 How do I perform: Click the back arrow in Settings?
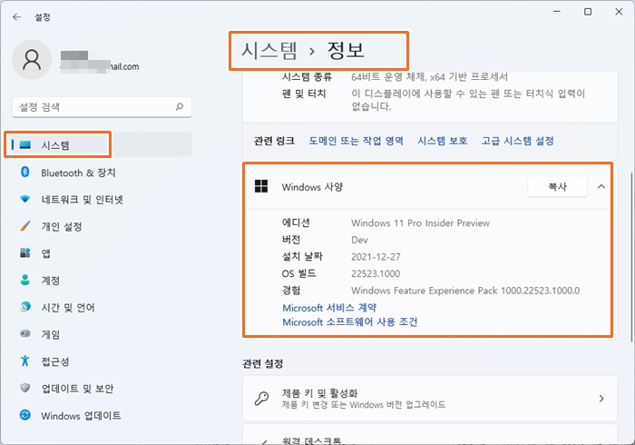click(x=16, y=17)
